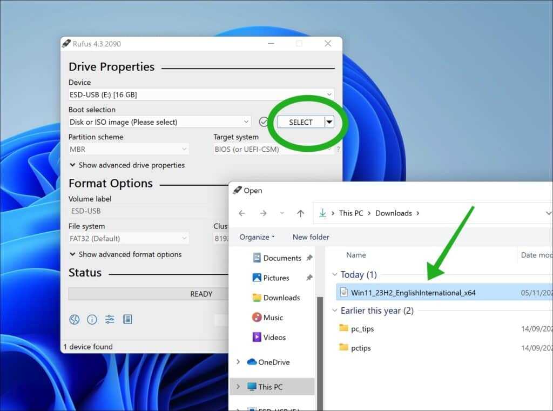Select Win11_23H2_EnglishInternational_x64 file
The width and height of the screenshot is (553, 411).
tap(413, 293)
